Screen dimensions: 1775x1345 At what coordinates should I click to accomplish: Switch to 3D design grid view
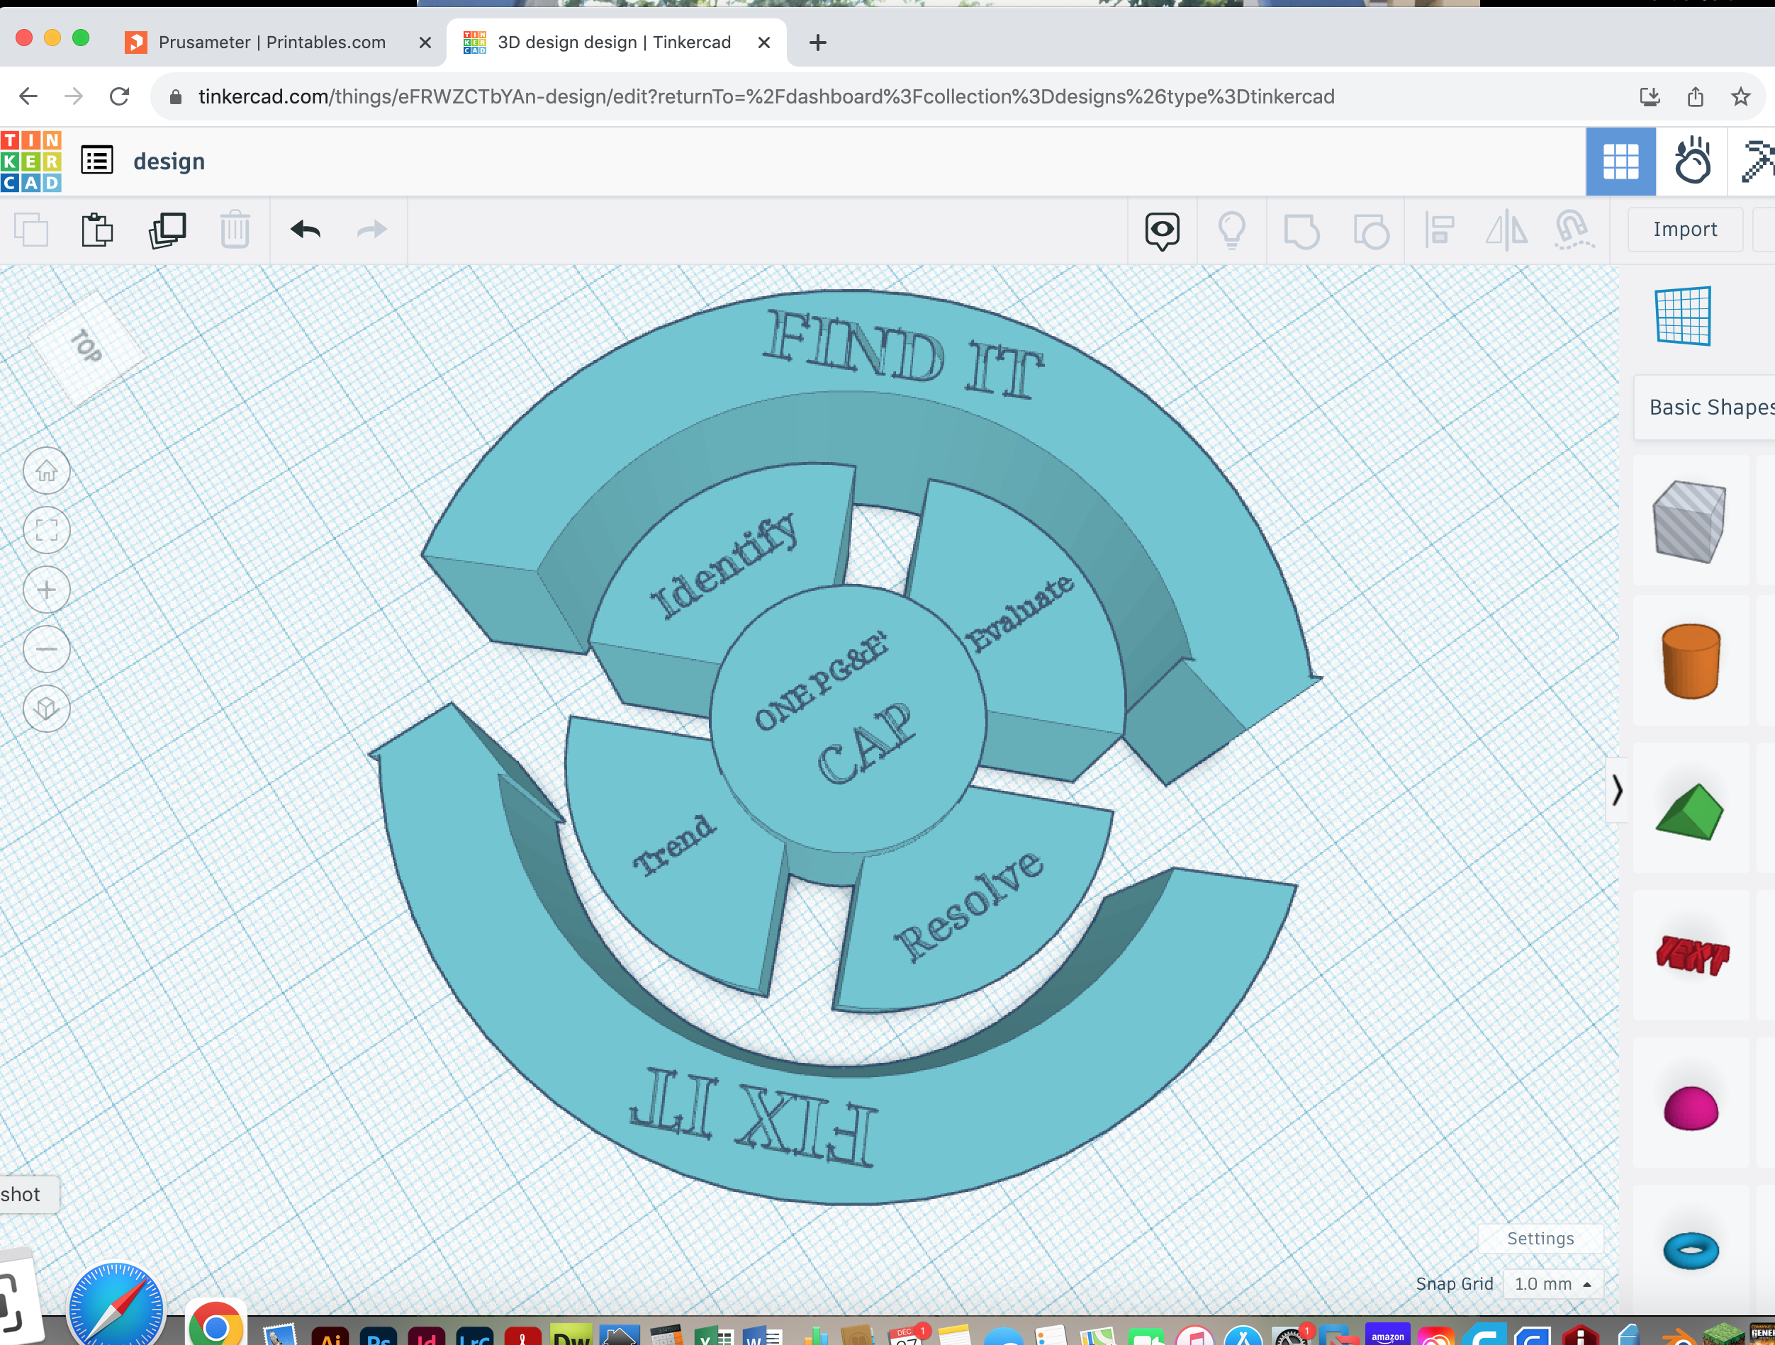click(1620, 162)
